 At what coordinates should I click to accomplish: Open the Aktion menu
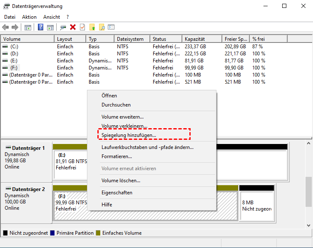tap(29, 17)
